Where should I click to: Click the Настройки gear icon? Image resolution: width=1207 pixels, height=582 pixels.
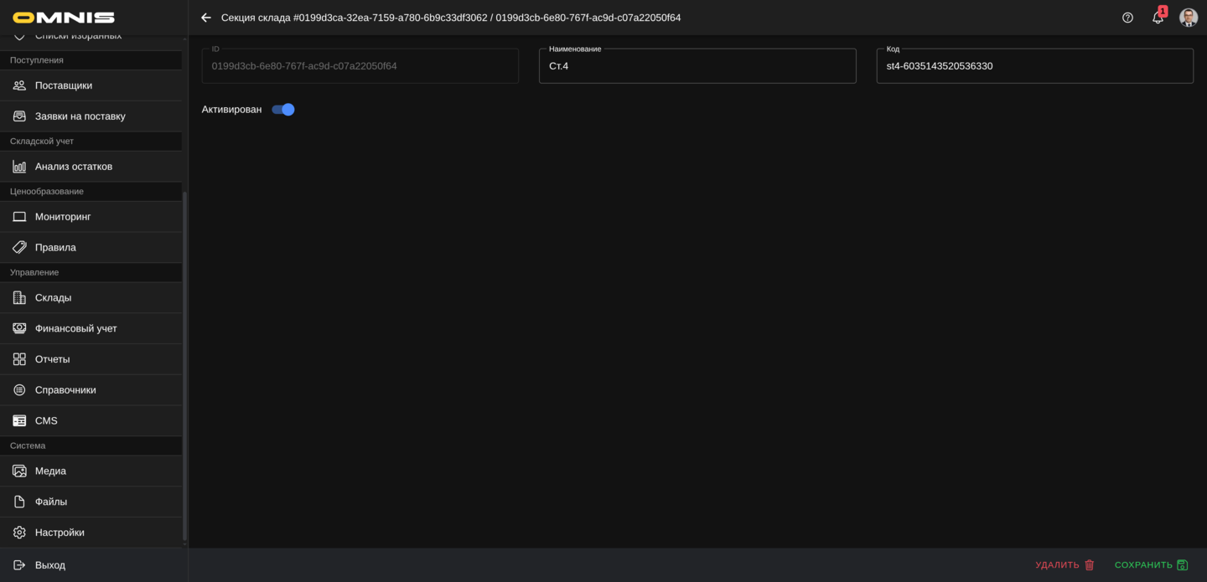(19, 533)
